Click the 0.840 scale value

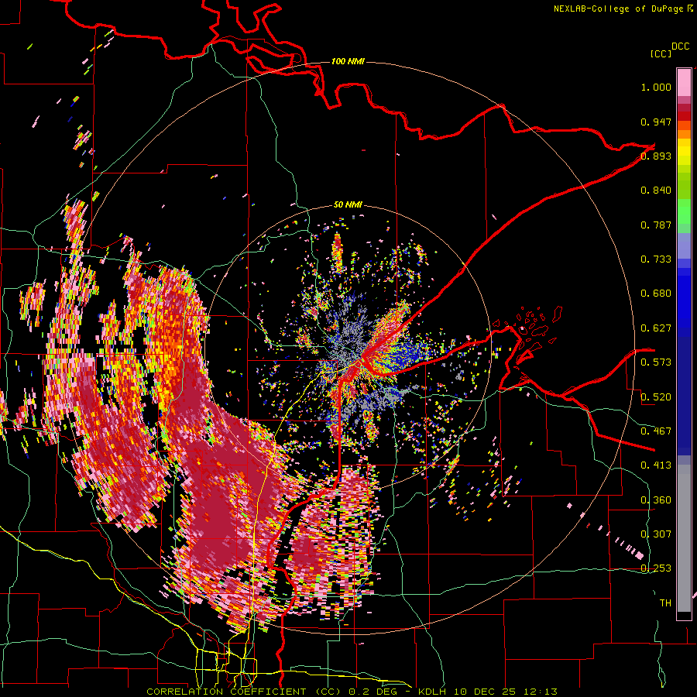(x=656, y=191)
